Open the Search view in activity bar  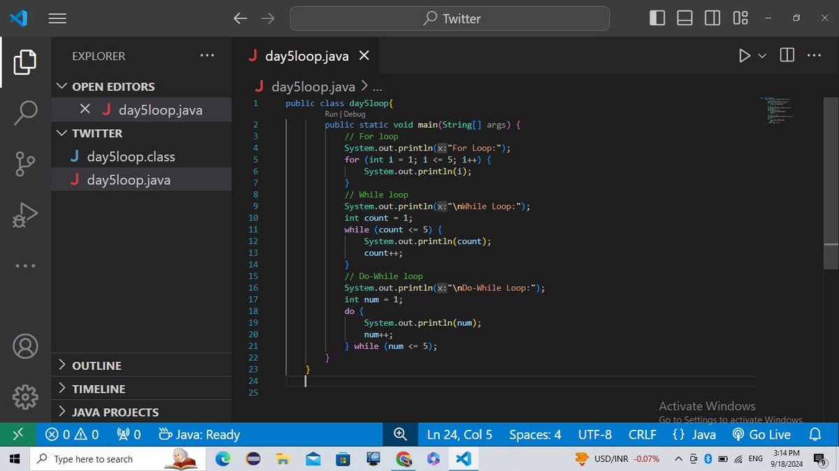point(25,112)
